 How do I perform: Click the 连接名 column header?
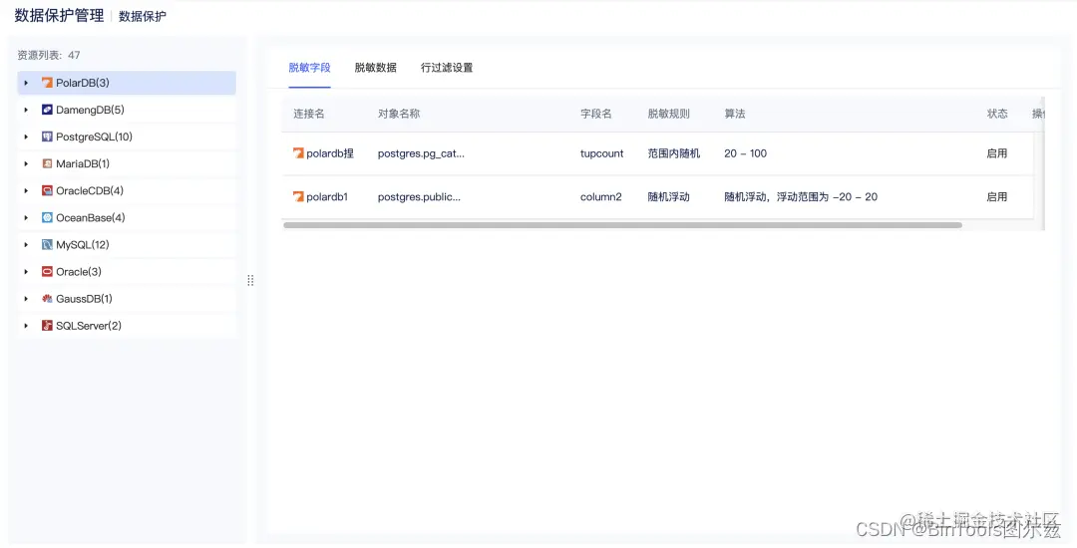tap(309, 114)
